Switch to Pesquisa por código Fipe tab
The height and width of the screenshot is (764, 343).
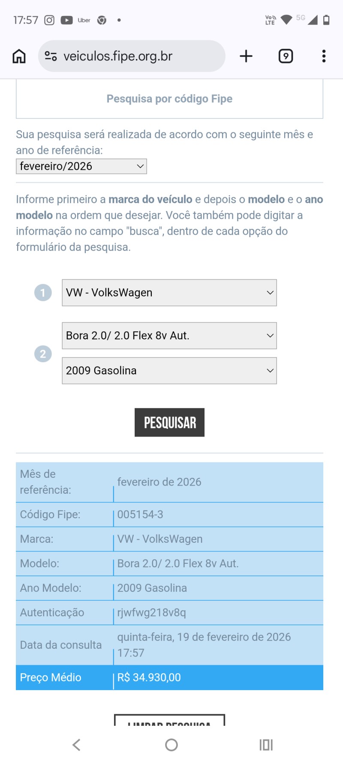(x=169, y=98)
